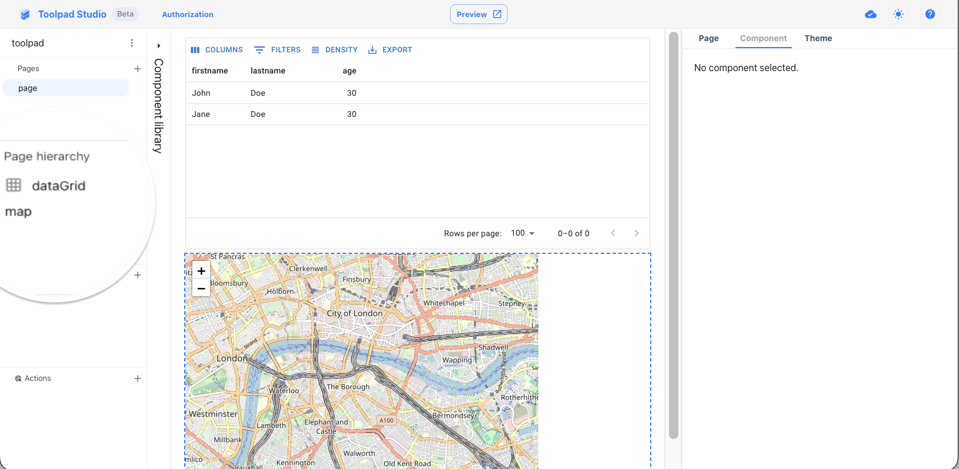Open the FILTERS panel in the grid
Viewport: 959px width, 469px height.
(277, 50)
